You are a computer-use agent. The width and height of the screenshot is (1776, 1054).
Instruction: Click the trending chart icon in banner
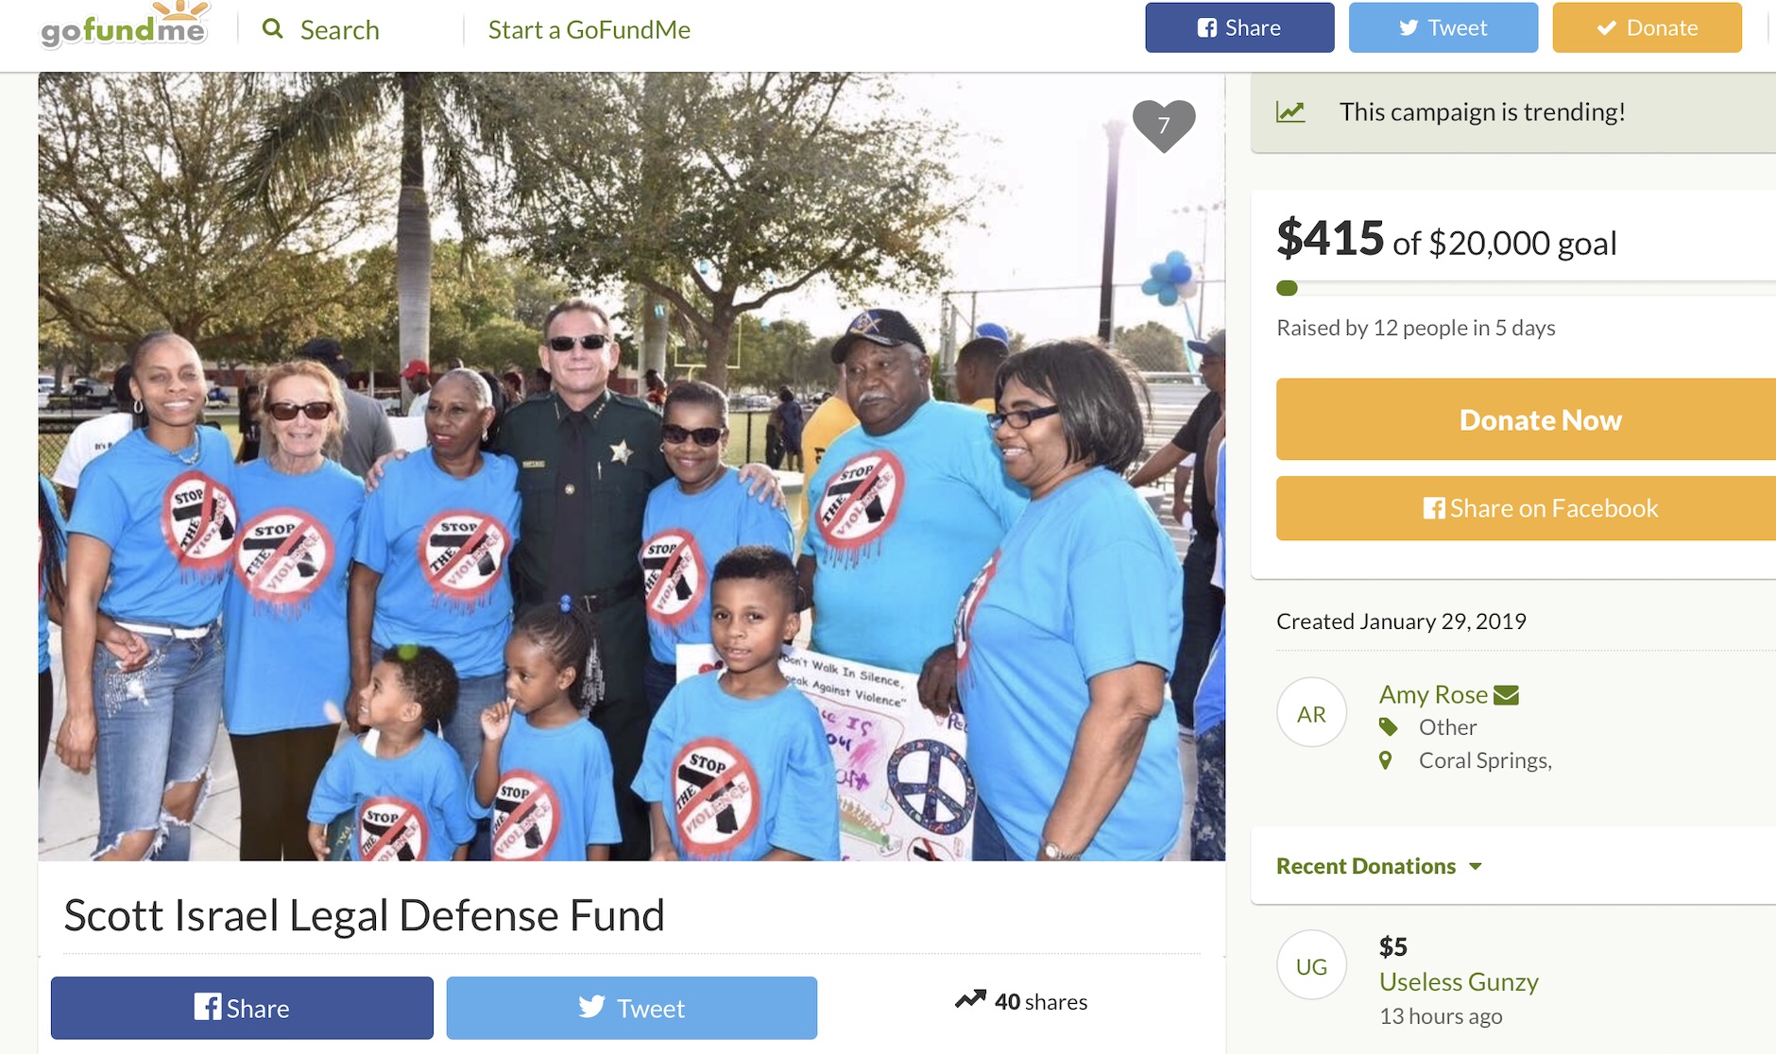click(1290, 112)
